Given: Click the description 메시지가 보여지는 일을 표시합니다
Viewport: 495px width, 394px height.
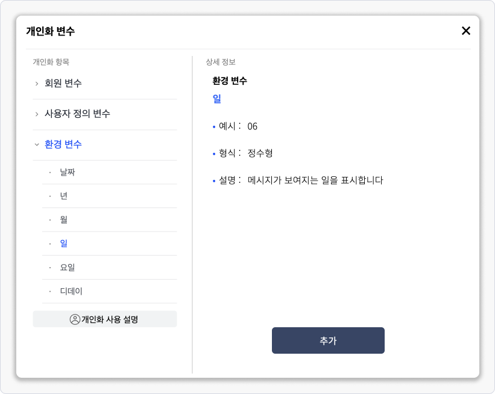Looking at the screenshot, I should 315,180.
